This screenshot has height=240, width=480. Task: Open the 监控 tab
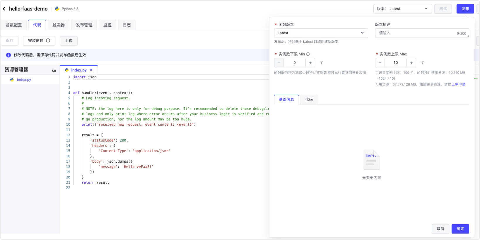107,25
